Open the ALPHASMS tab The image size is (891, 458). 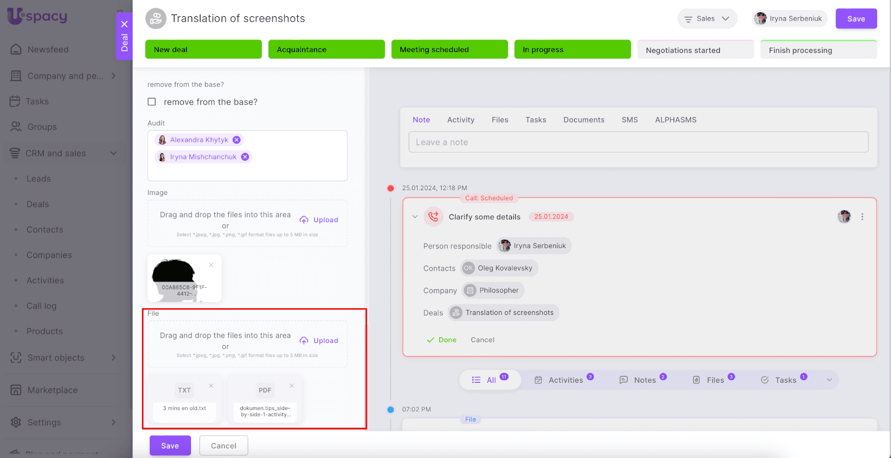[x=675, y=120]
